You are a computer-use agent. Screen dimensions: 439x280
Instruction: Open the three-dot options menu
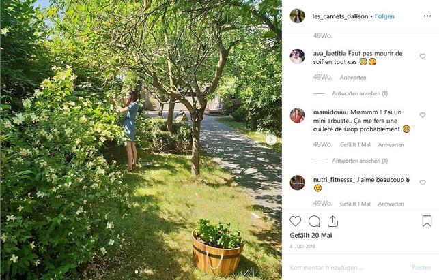(427, 16)
